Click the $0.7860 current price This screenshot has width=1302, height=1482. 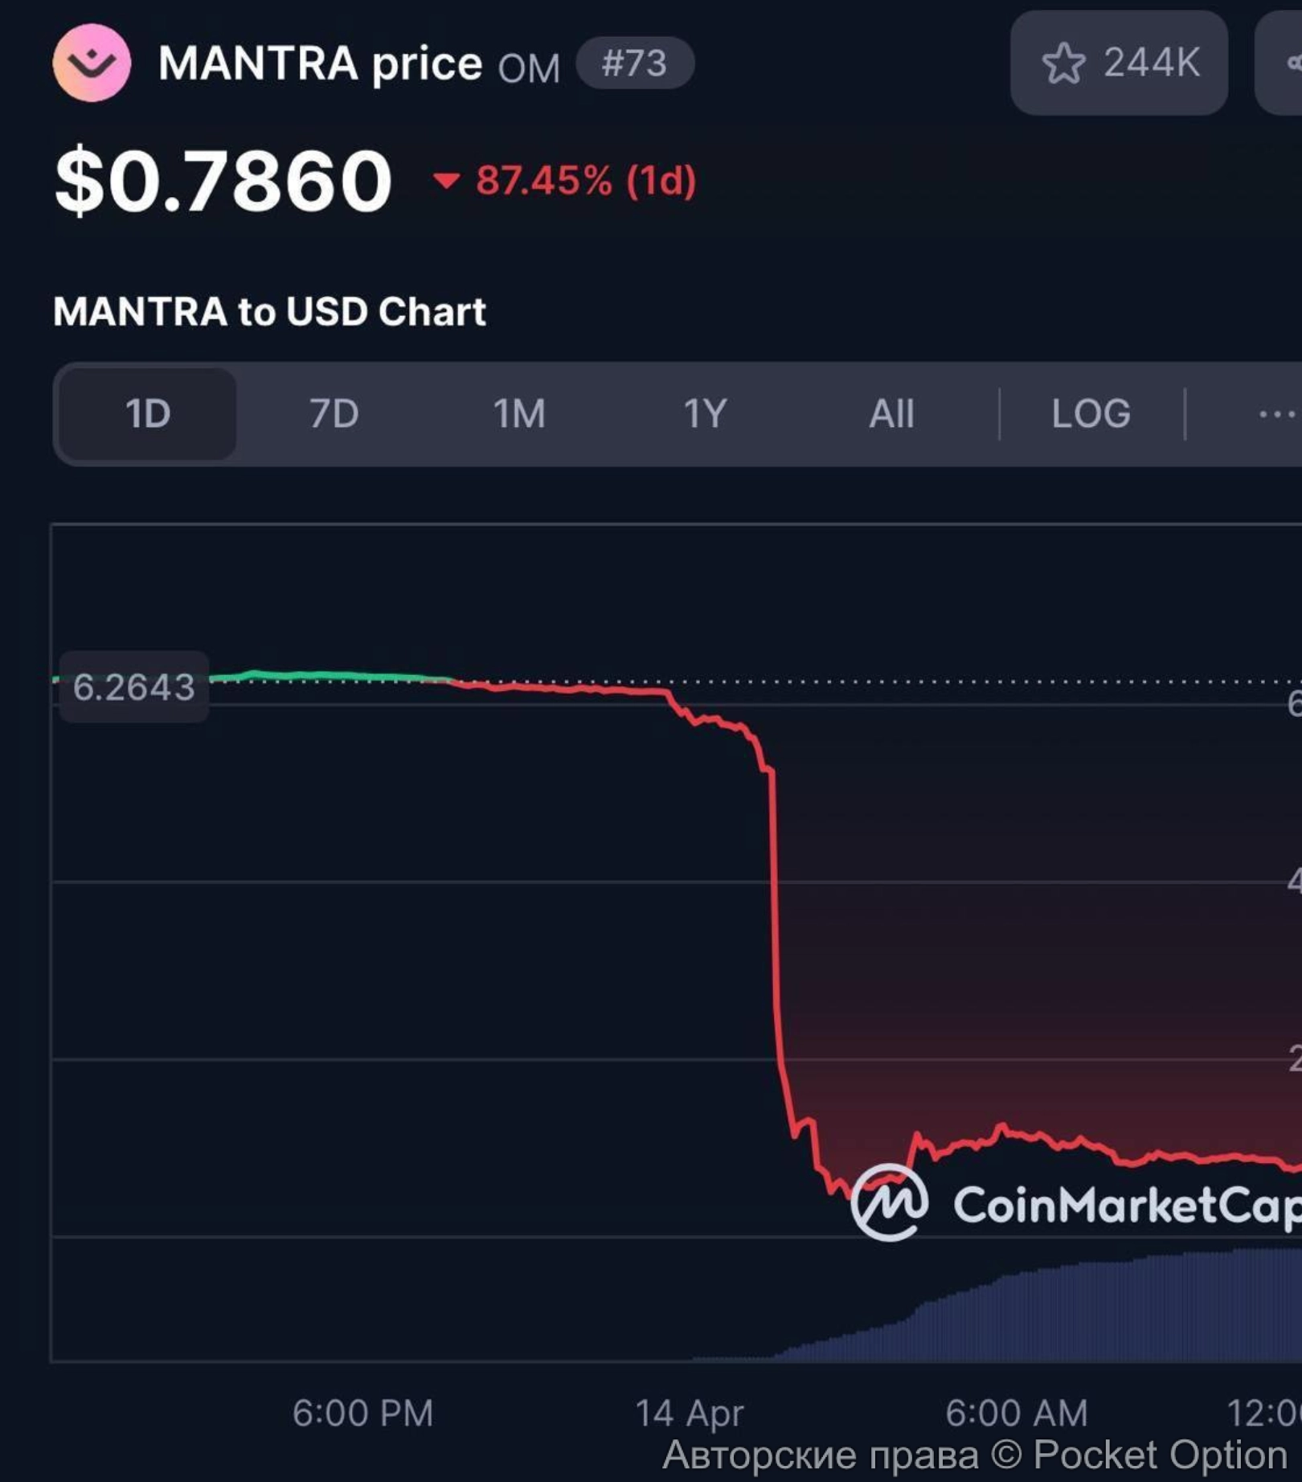click(x=223, y=181)
